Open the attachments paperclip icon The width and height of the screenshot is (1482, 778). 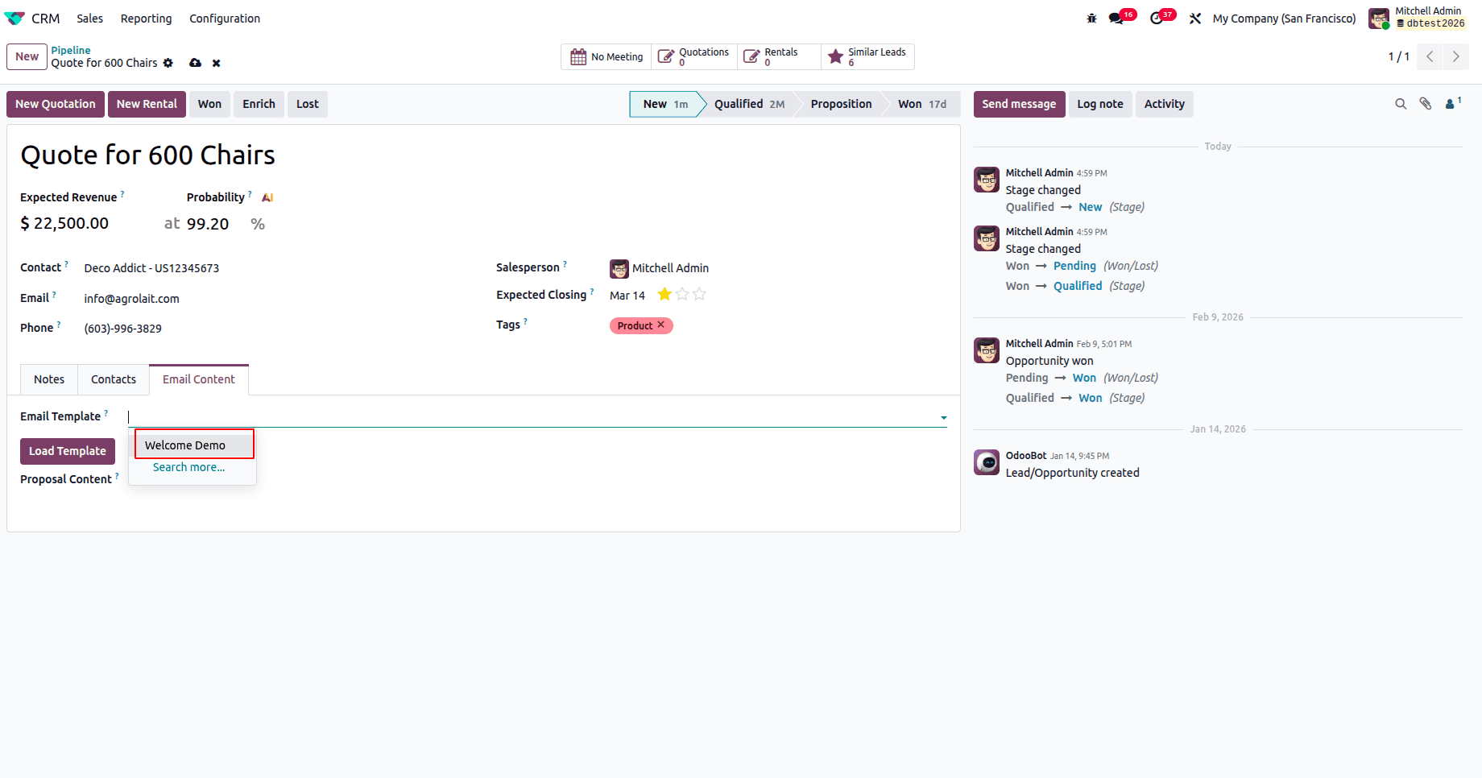(x=1425, y=104)
